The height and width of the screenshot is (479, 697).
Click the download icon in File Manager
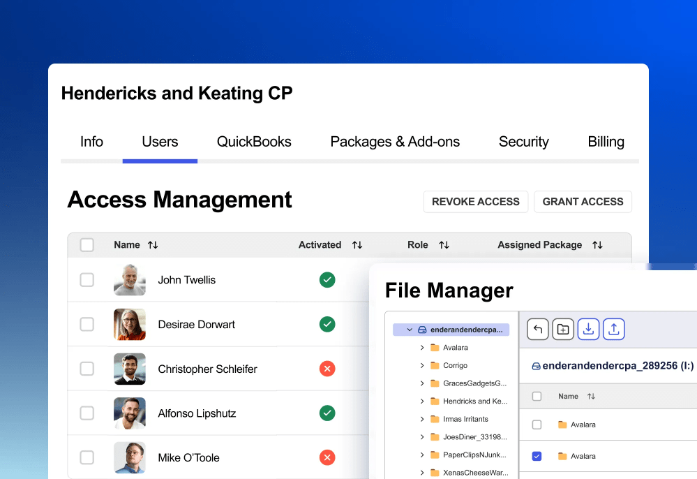[588, 329]
